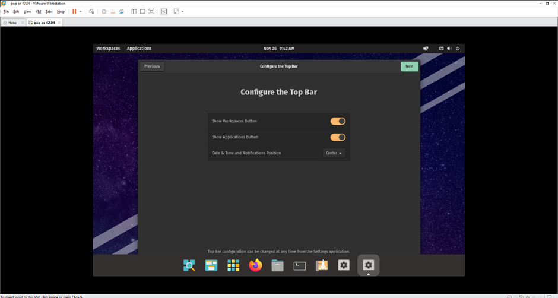The height and width of the screenshot is (298, 558).
Task: Click the date and time in top bar
Action: click(x=278, y=49)
